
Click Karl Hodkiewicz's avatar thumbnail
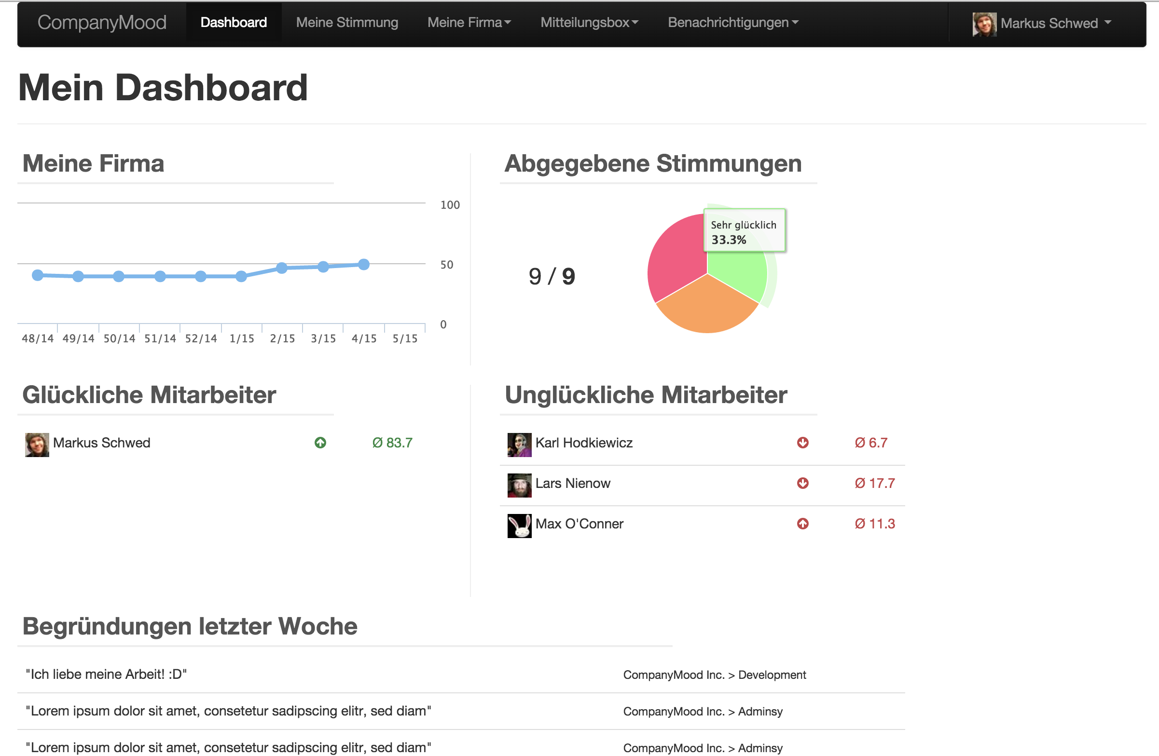(519, 445)
